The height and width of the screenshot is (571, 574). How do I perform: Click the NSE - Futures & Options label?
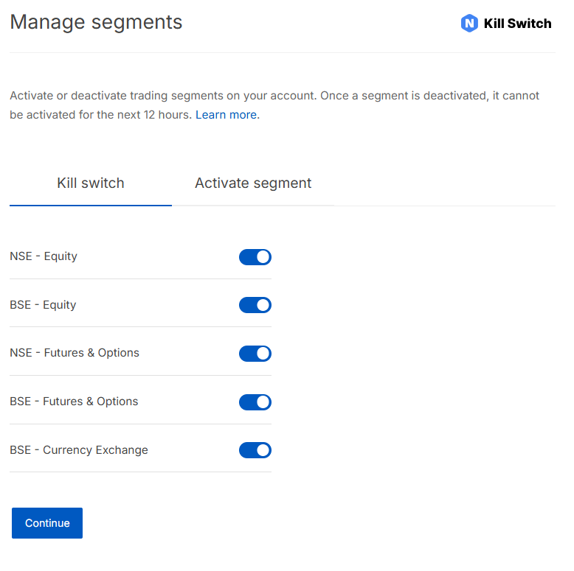75,353
